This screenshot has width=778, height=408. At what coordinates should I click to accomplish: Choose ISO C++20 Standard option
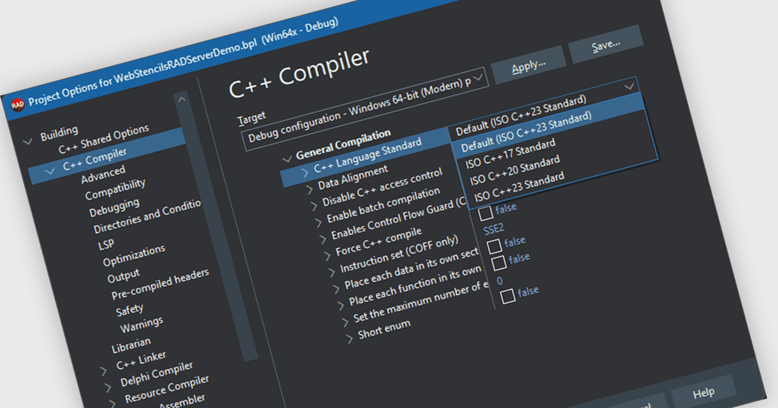click(x=515, y=170)
